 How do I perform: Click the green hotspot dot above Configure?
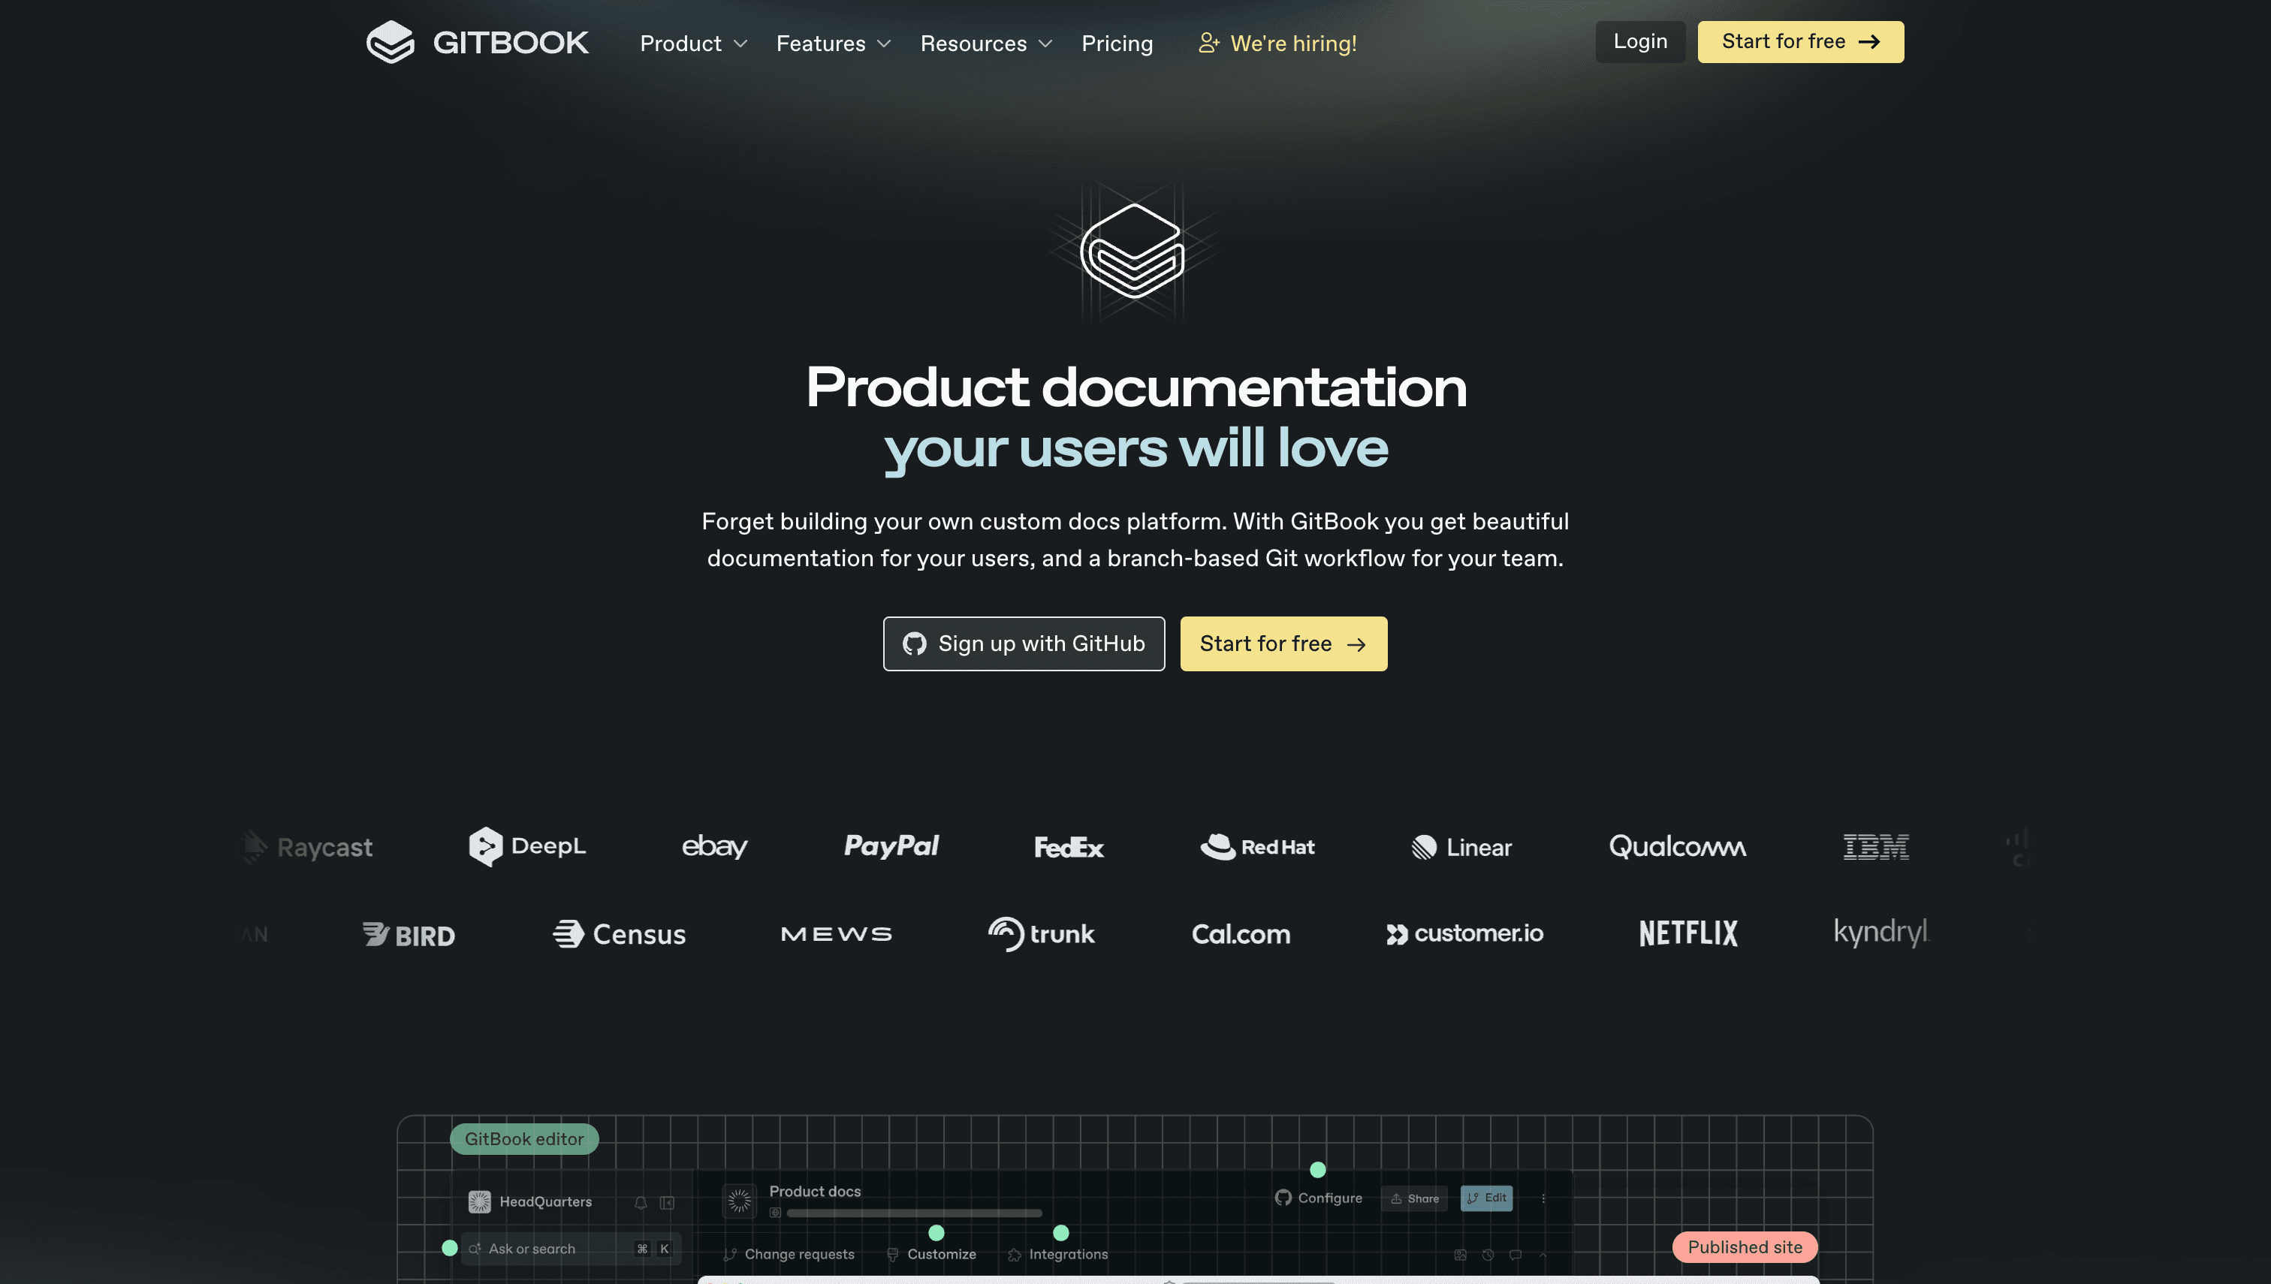click(x=1318, y=1169)
